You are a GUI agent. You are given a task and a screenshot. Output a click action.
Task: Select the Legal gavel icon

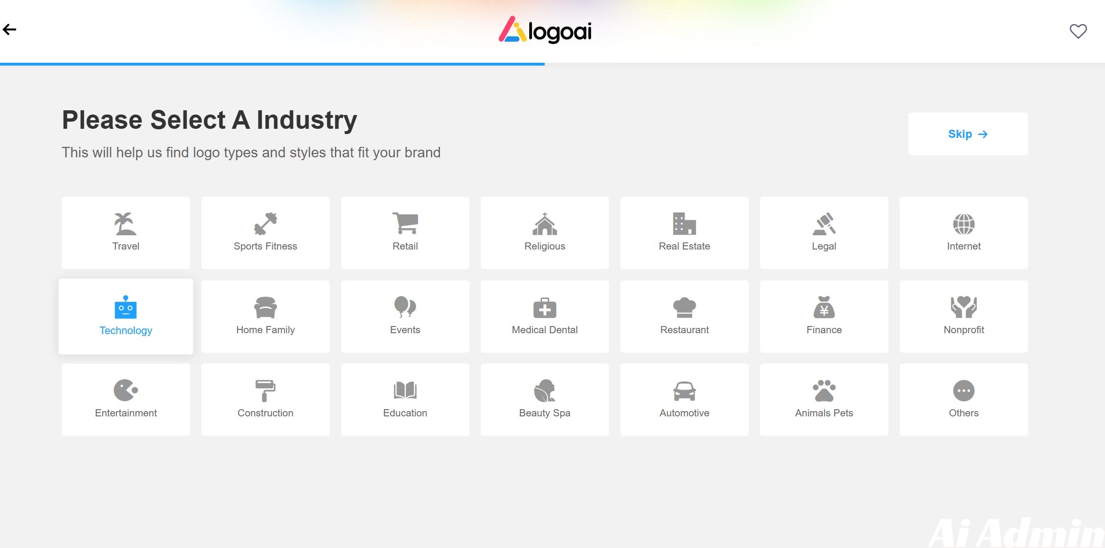click(824, 224)
